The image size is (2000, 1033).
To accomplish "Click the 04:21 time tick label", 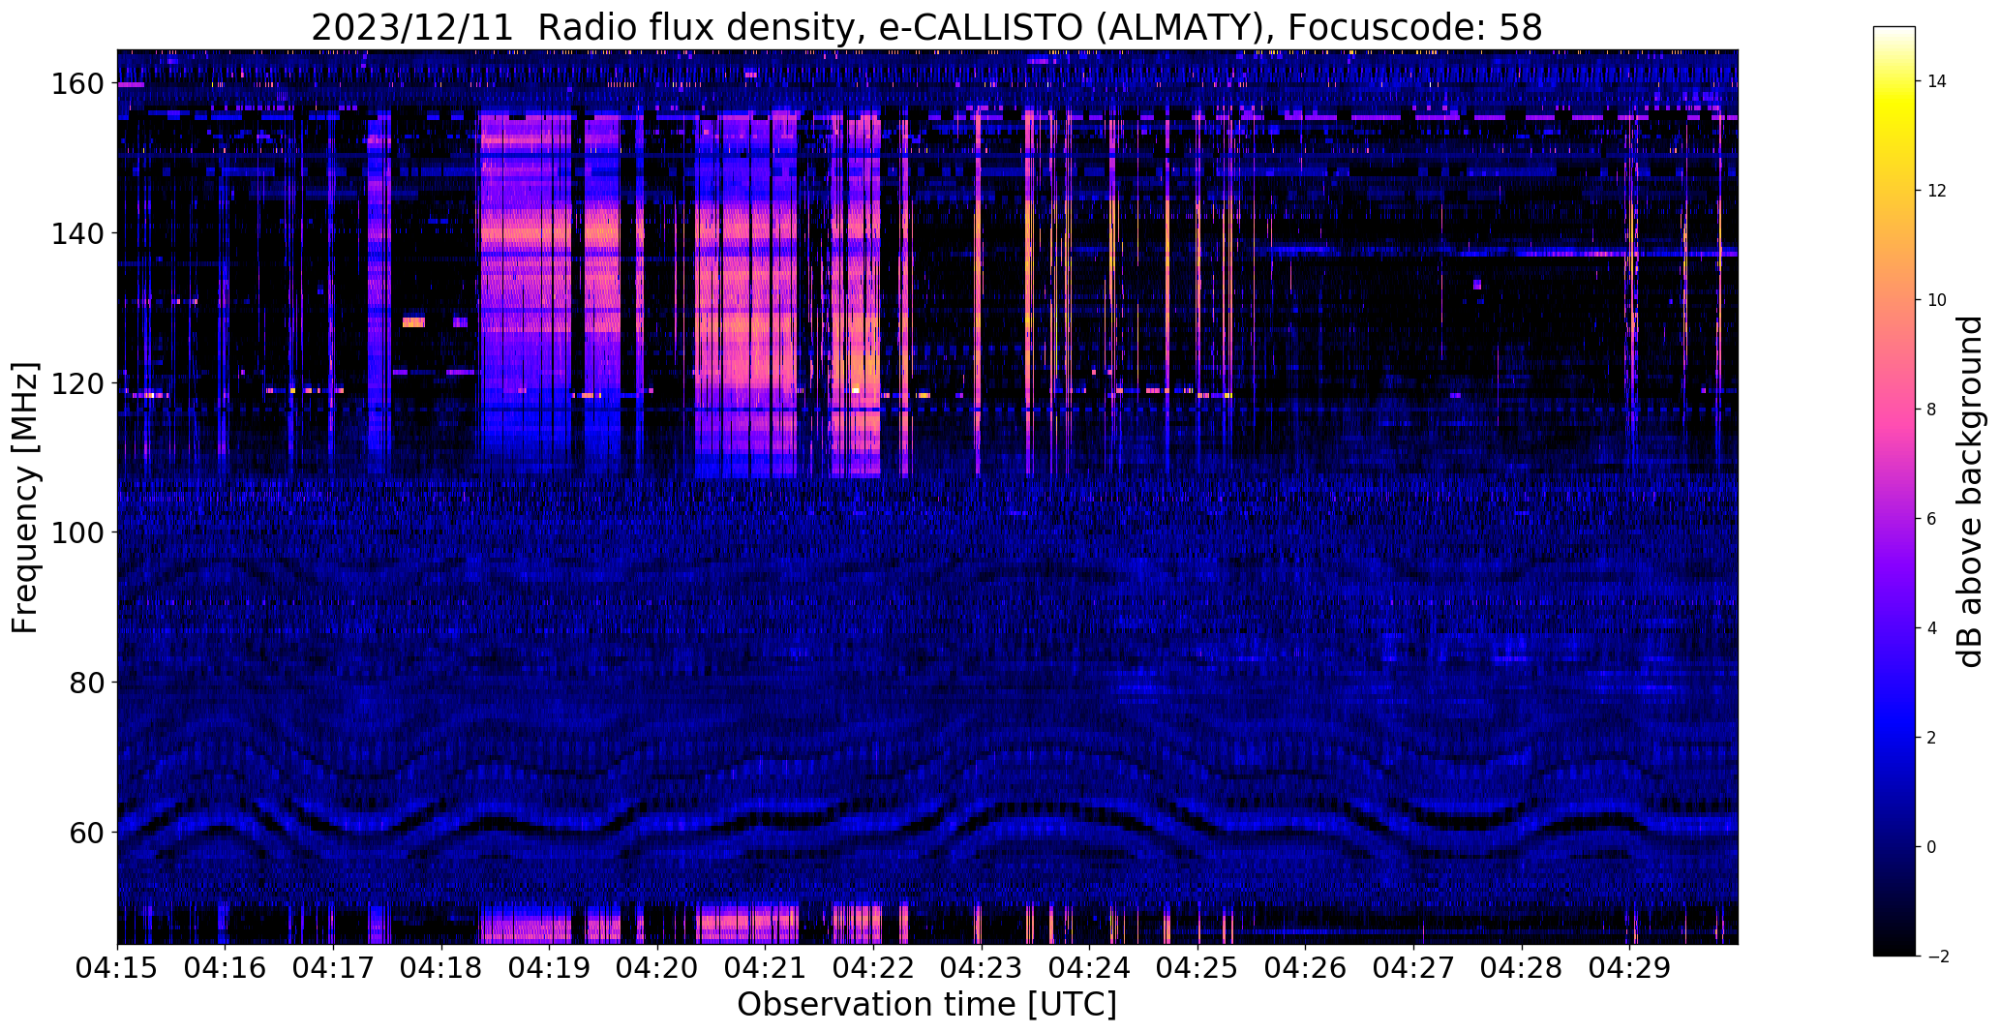I will click(766, 968).
